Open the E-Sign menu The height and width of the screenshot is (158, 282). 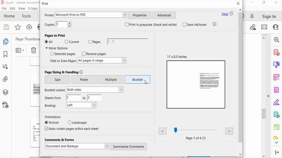33,8
